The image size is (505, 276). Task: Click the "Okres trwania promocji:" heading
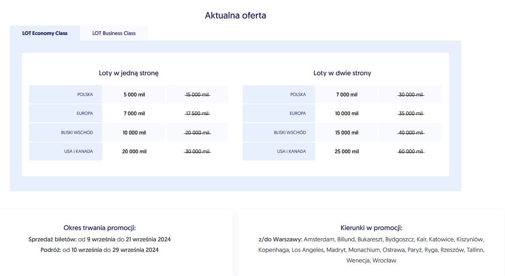click(x=100, y=228)
